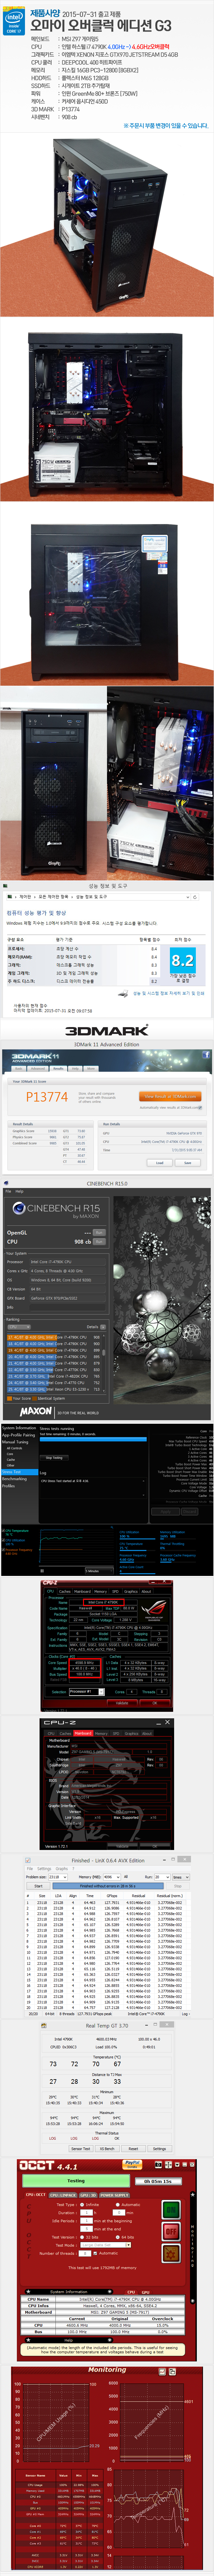Click View Result at 3DMark.com button
The width and height of the screenshot is (214, 2576).
tap(170, 1097)
